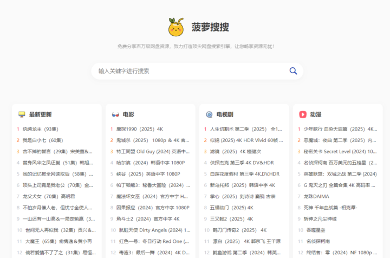
Task: Open 舍不掉的誓言 (29集) entry
Action: (57, 152)
